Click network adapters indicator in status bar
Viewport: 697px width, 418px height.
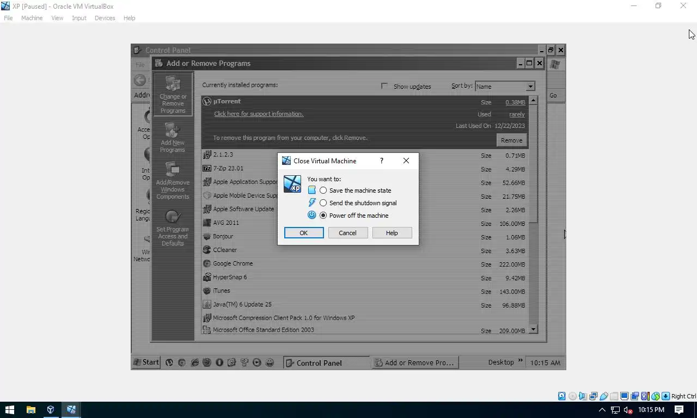coord(594,396)
